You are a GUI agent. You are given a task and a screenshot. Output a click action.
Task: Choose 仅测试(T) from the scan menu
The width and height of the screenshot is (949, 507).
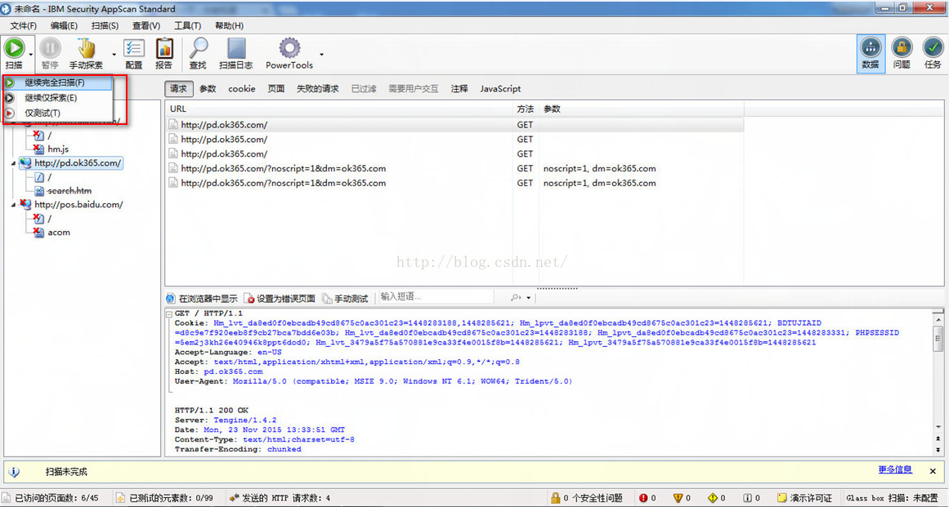point(58,113)
